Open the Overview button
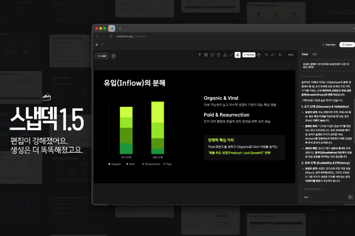 coord(328,44)
